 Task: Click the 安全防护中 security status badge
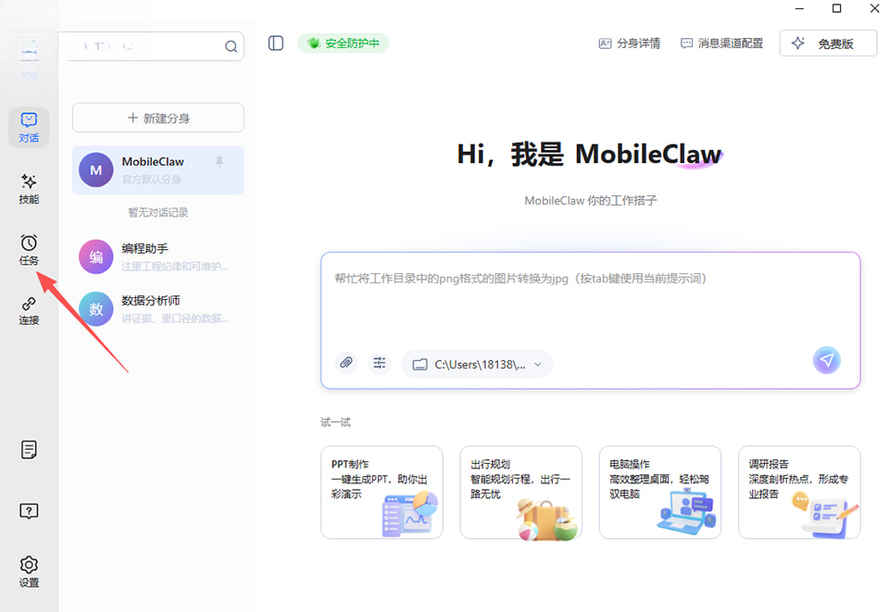344,44
